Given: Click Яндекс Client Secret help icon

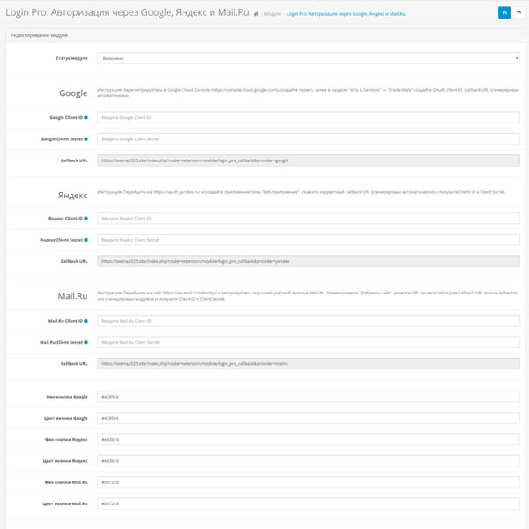Looking at the screenshot, I should [86, 240].
